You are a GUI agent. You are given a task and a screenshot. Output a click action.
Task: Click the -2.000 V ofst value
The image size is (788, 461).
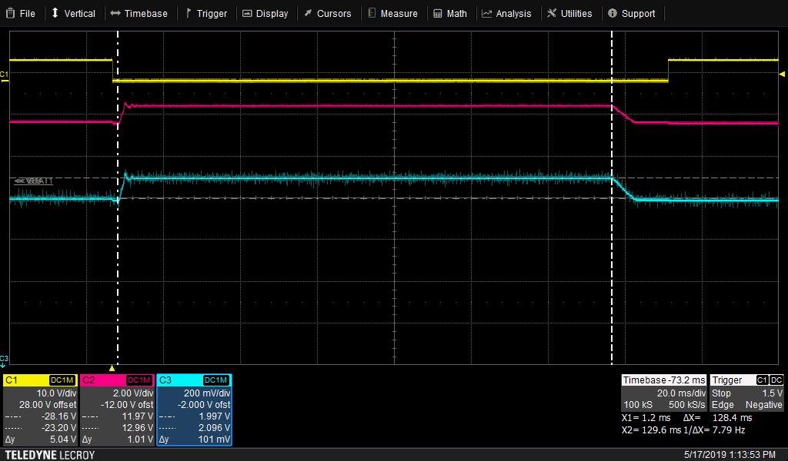(204, 404)
